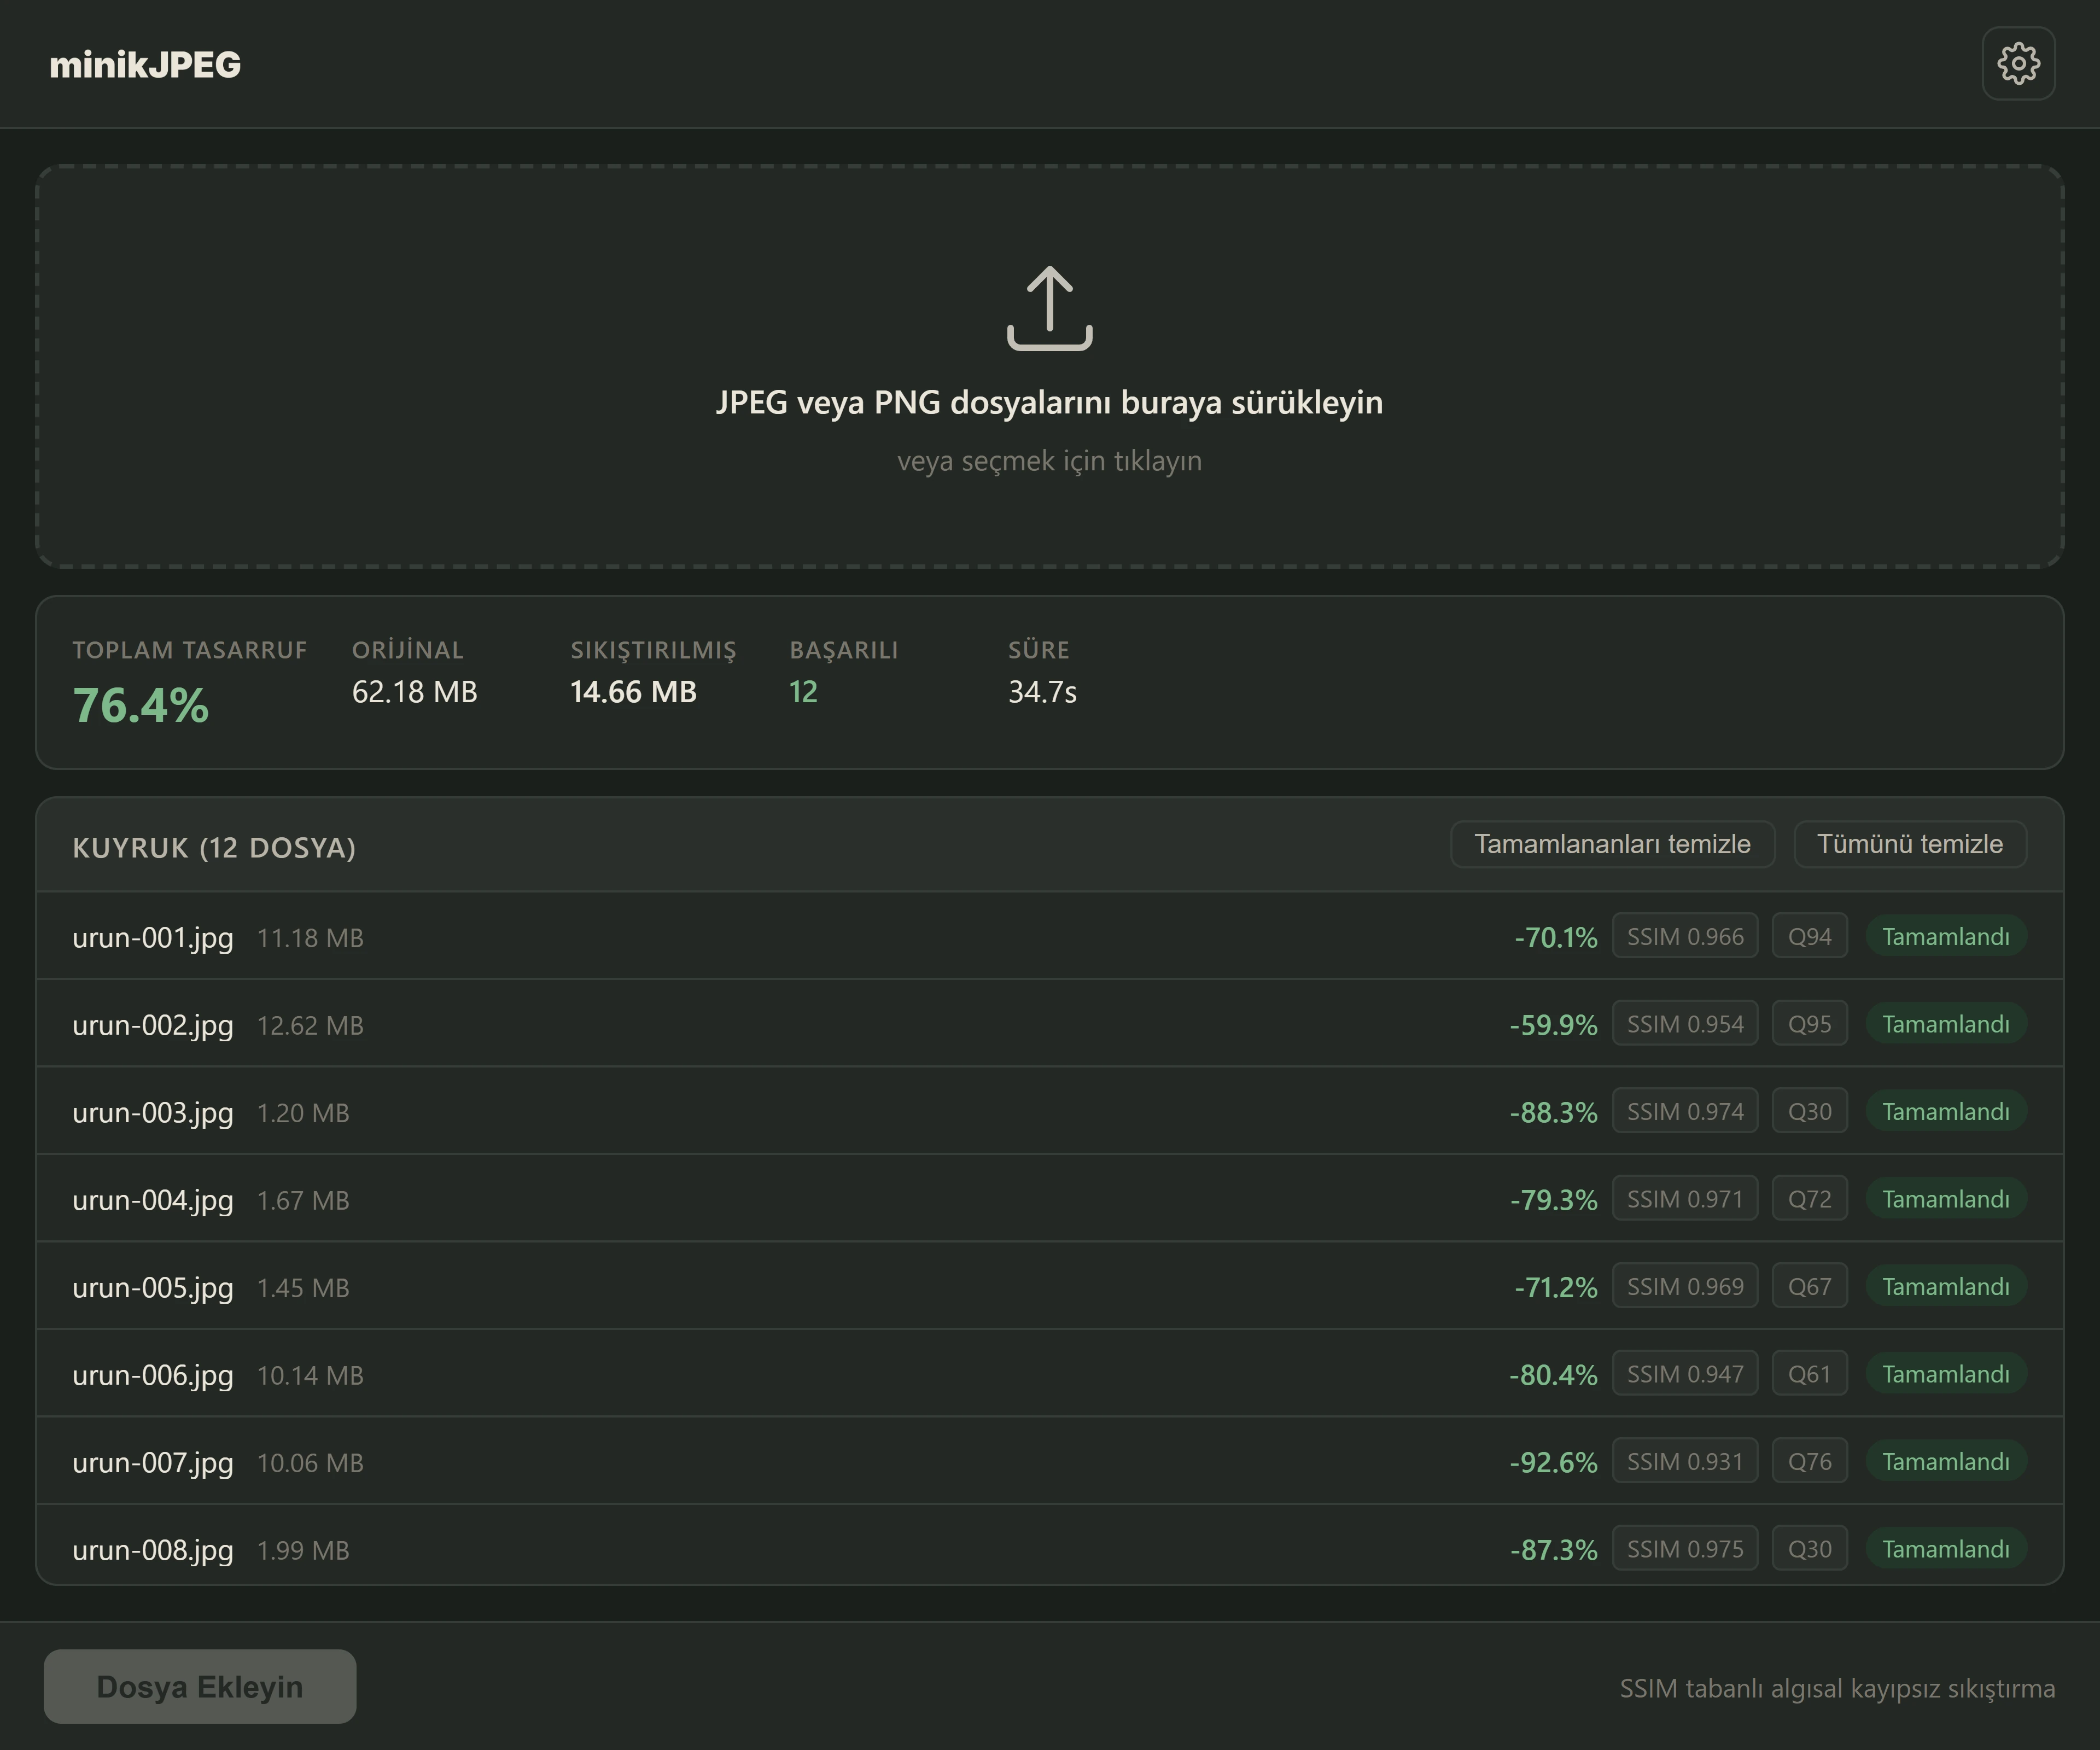Click the 34.7s duration value

(x=1042, y=691)
